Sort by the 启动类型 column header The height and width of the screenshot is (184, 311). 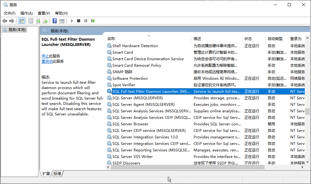(x=277, y=38)
